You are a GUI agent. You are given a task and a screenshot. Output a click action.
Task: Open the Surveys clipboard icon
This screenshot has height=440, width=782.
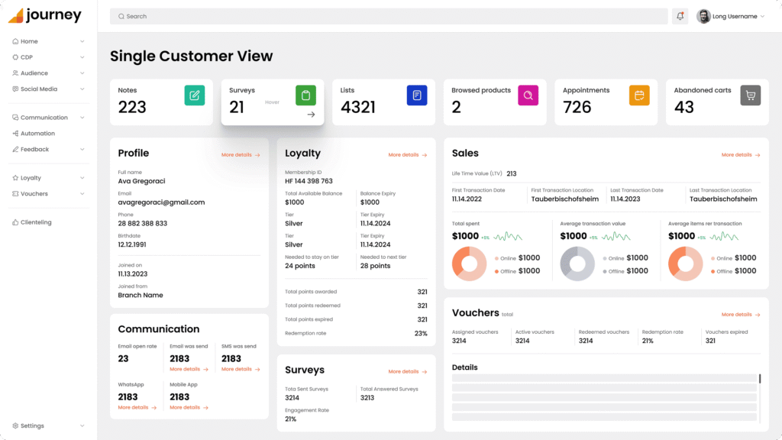305,95
